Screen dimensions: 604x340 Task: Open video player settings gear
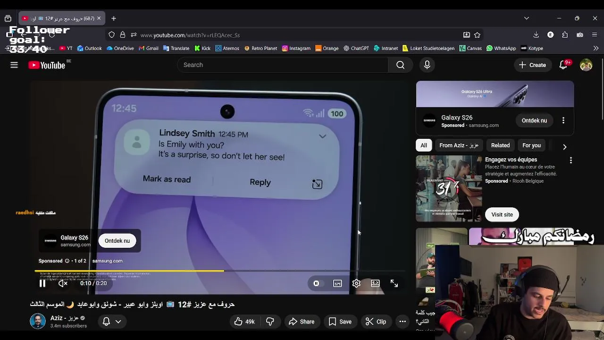[x=356, y=283]
